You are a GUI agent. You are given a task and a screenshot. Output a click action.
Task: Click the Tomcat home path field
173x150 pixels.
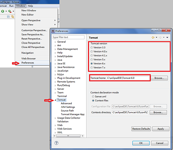tap(128, 78)
